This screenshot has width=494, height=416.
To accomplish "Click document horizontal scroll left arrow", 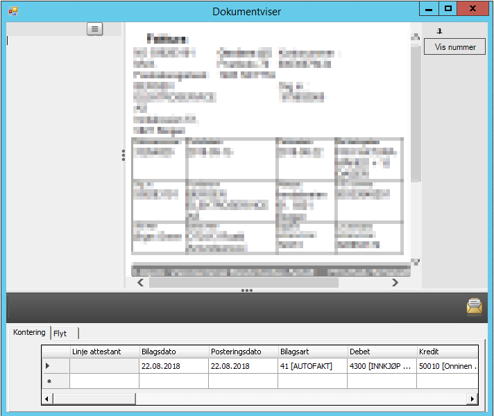I will [141, 282].
